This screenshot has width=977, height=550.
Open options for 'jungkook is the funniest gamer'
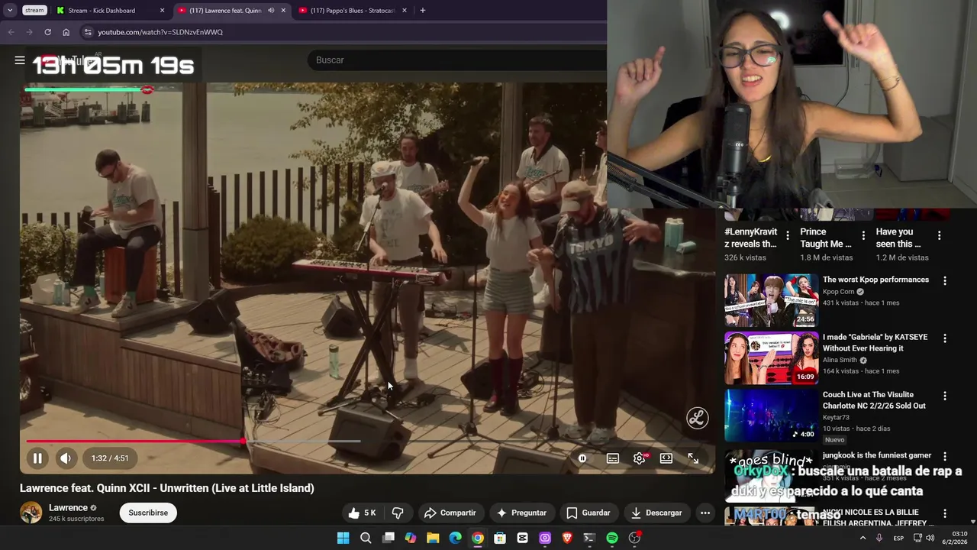coord(944,456)
